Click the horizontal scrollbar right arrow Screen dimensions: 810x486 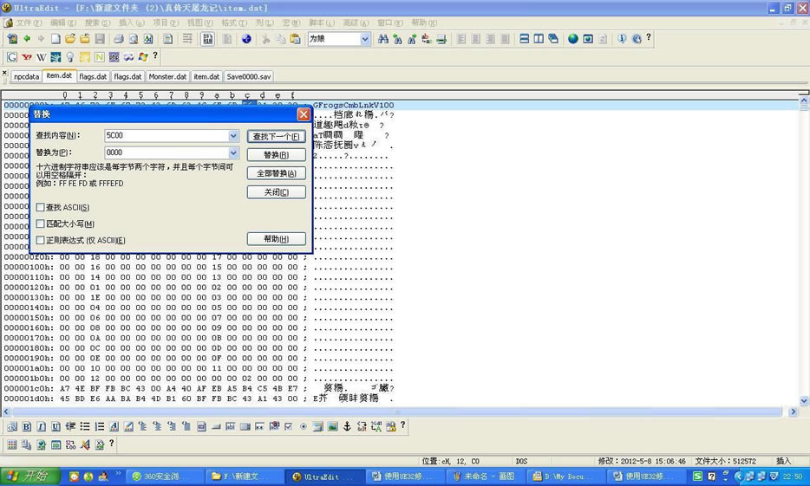coord(794,411)
